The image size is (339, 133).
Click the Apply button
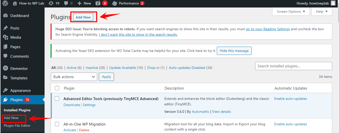tap(106, 77)
